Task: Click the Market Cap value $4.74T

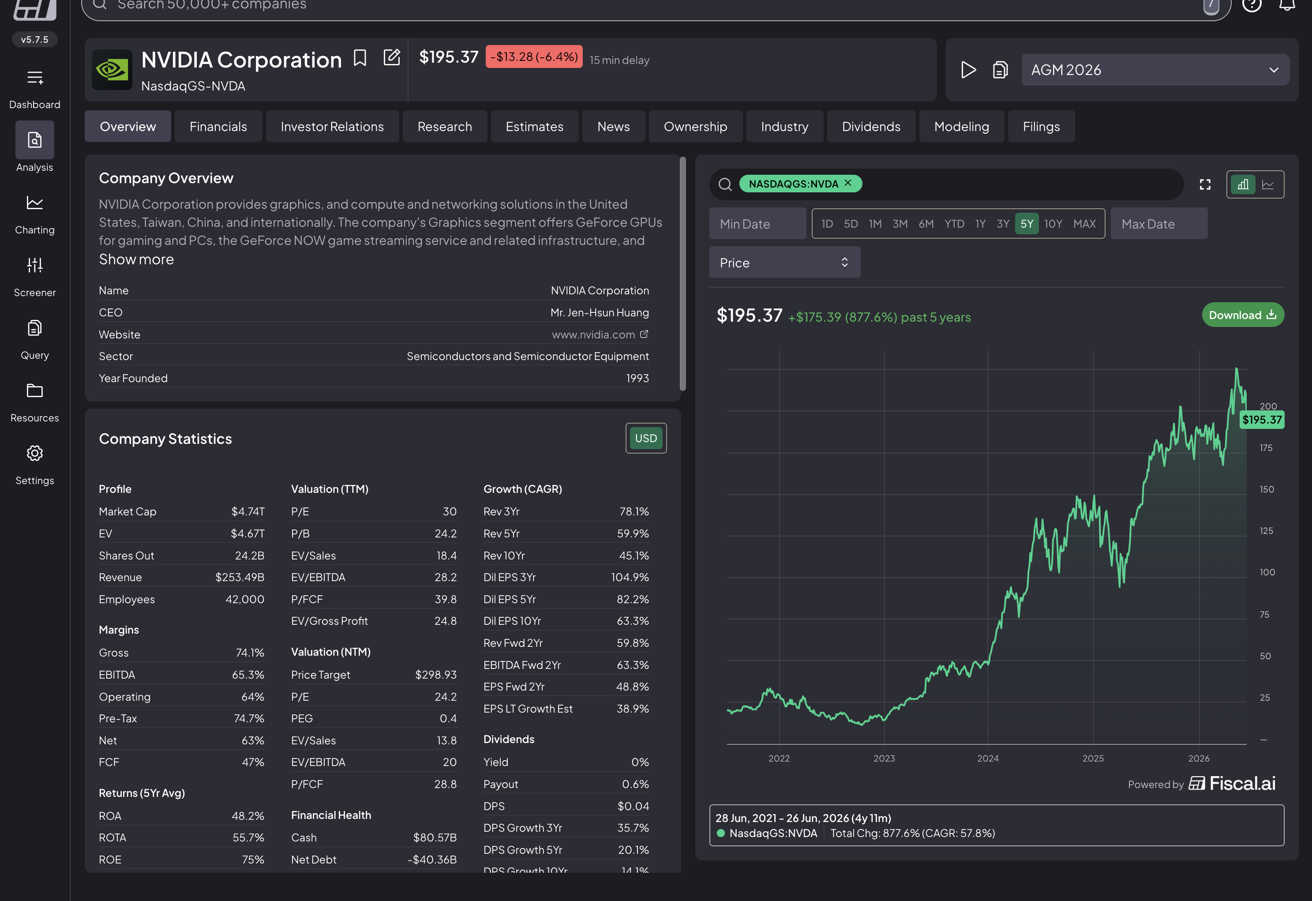Action: click(x=248, y=511)
